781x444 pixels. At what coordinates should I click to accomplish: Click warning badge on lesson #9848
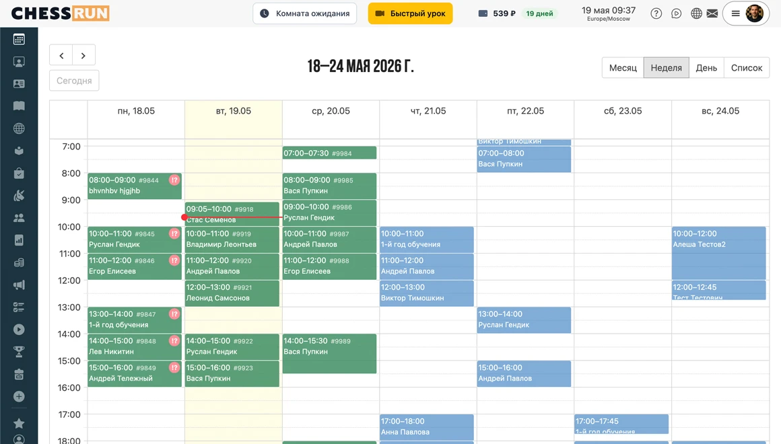[x=174, y=341]
